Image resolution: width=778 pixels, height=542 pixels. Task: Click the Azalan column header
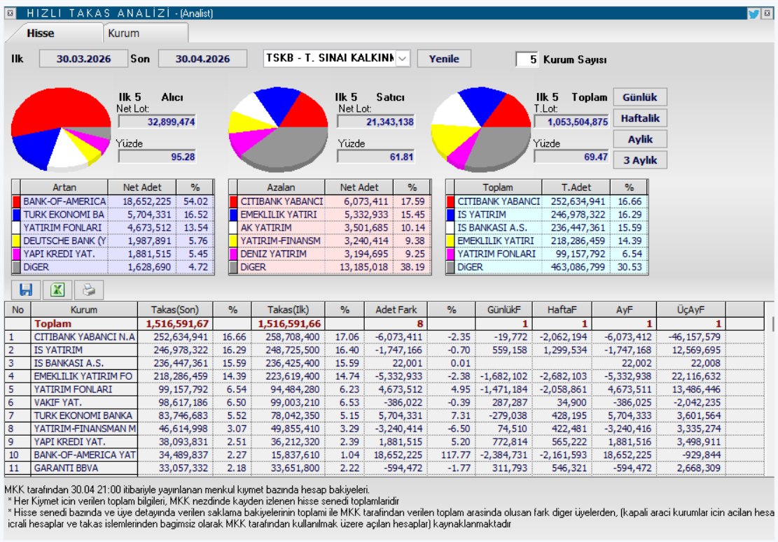(x=281, y=187)
